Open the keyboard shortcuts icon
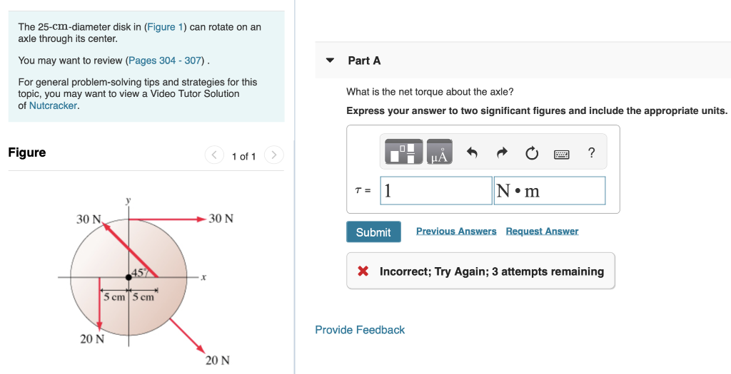This screenshot has width=731, height=374. 561,153
